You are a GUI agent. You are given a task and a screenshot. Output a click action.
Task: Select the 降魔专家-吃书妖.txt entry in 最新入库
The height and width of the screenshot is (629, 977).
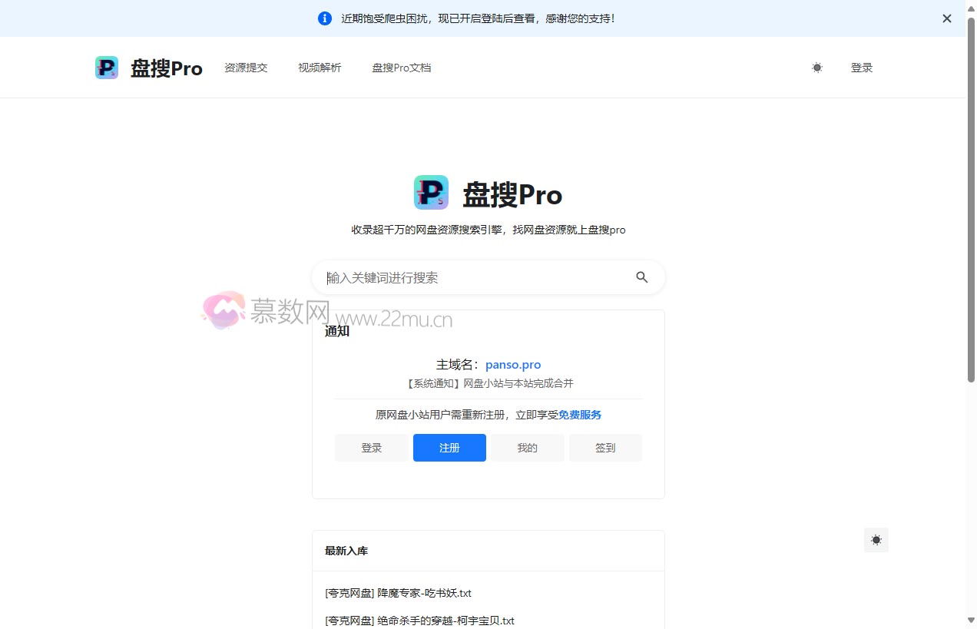398,593
